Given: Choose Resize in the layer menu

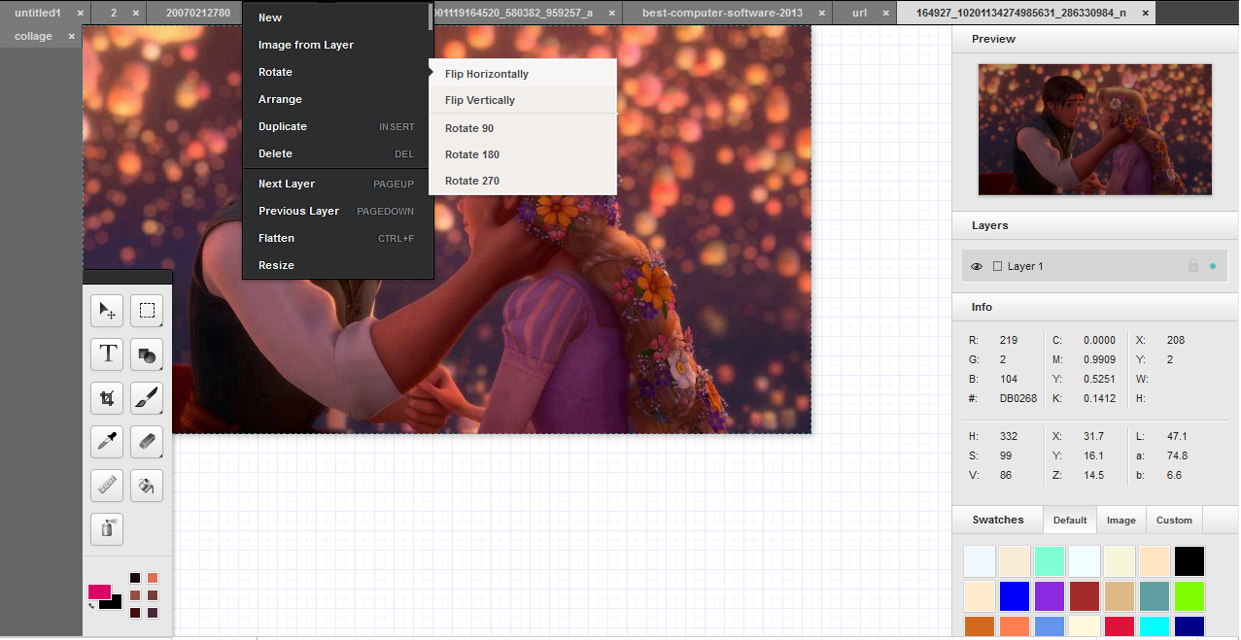Looking at the screenshot, I should click(337, 265).
